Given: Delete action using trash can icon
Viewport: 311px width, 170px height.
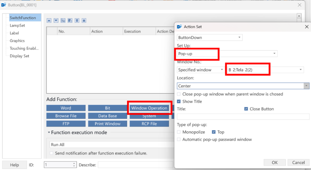Looking at the screenshot, I should pyautogui.click(x=77, y=20).
